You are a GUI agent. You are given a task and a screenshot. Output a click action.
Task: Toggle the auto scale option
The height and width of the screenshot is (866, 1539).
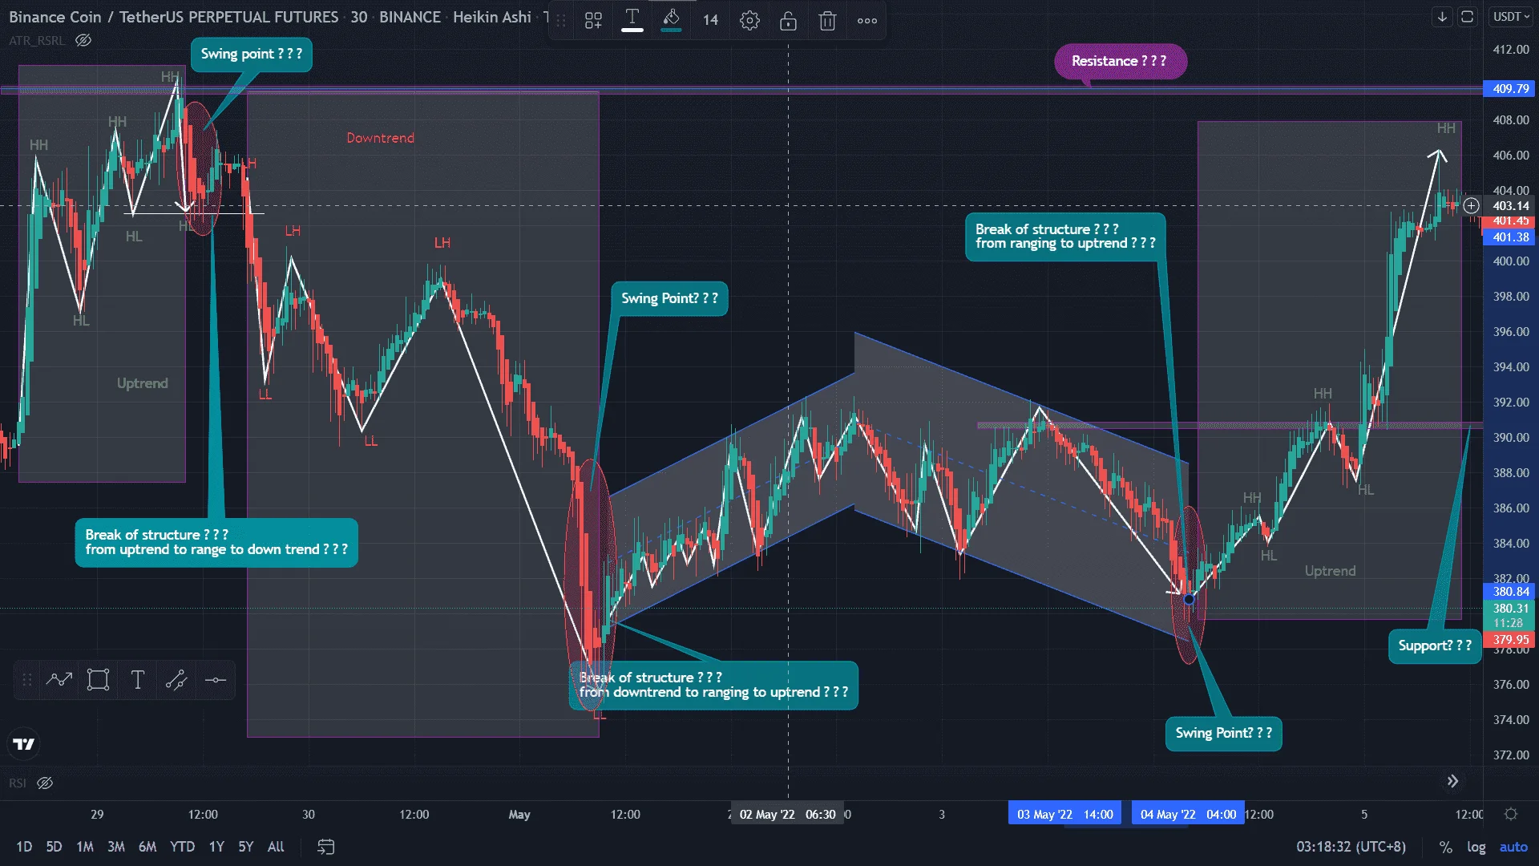pyautogui.click(x=1513, y=847)
